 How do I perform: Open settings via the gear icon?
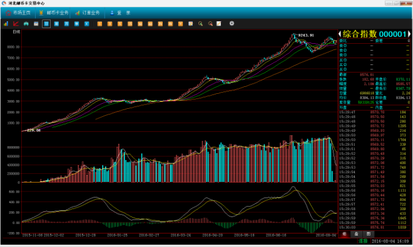coord(232,23)
